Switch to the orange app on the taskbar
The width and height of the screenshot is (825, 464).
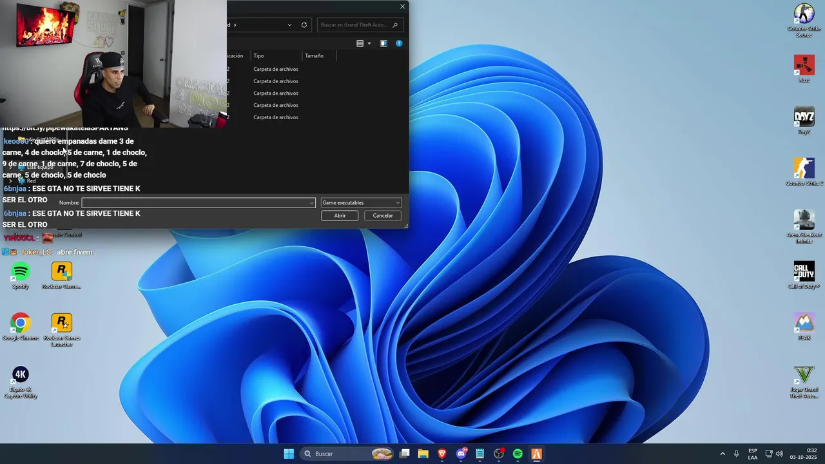[536, 454]
